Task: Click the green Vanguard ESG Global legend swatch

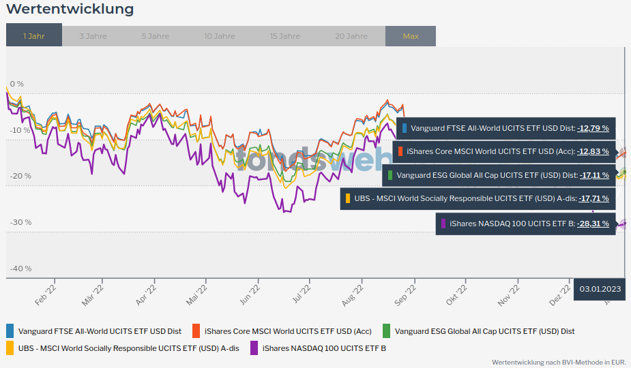Action: coord(387,331)
